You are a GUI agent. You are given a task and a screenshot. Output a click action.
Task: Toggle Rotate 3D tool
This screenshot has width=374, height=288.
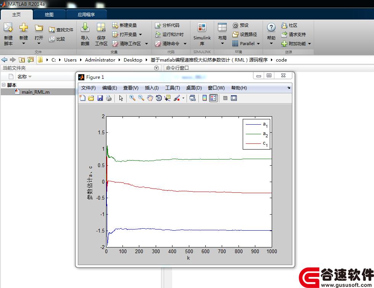159,98
